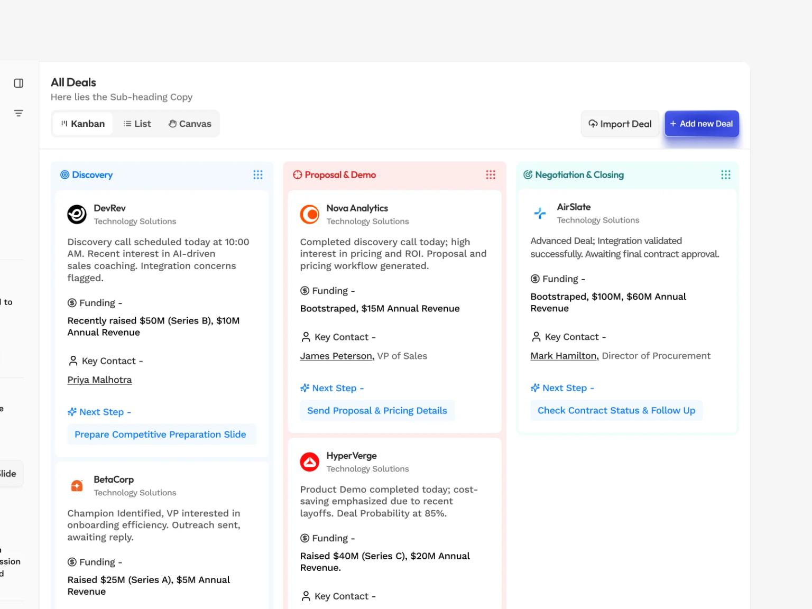Click the Key Contact person icon on HyperVerge card

coord(306,596)
